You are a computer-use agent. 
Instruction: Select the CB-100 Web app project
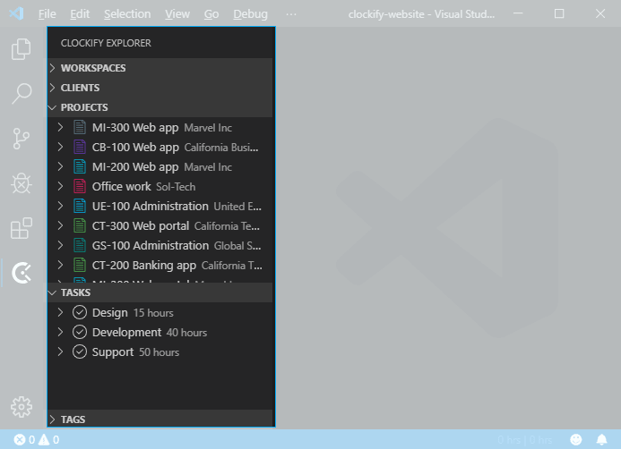(x=160, y=147)
